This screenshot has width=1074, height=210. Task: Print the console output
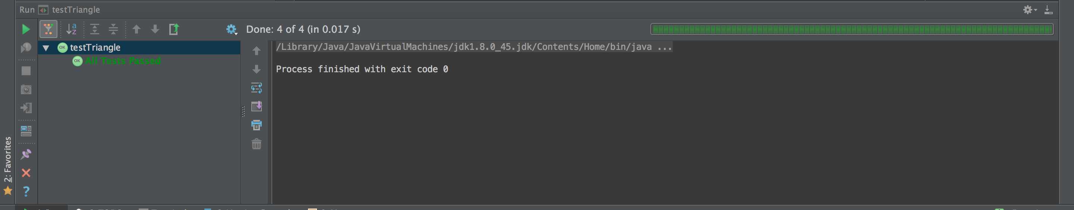tap(257, 125)
